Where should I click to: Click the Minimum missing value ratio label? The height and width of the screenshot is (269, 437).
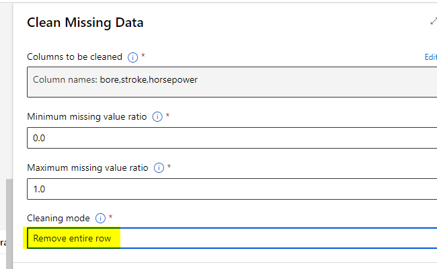(87, 116)
